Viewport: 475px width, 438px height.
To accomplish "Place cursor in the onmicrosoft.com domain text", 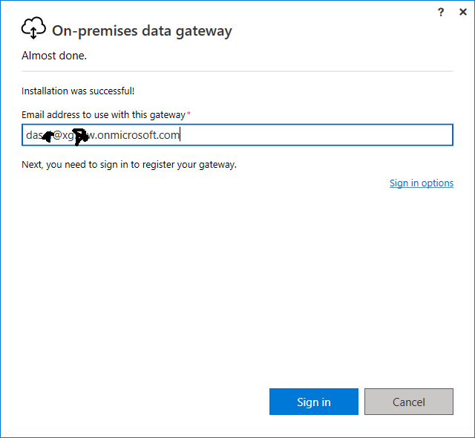I will (x=138, y=135).
